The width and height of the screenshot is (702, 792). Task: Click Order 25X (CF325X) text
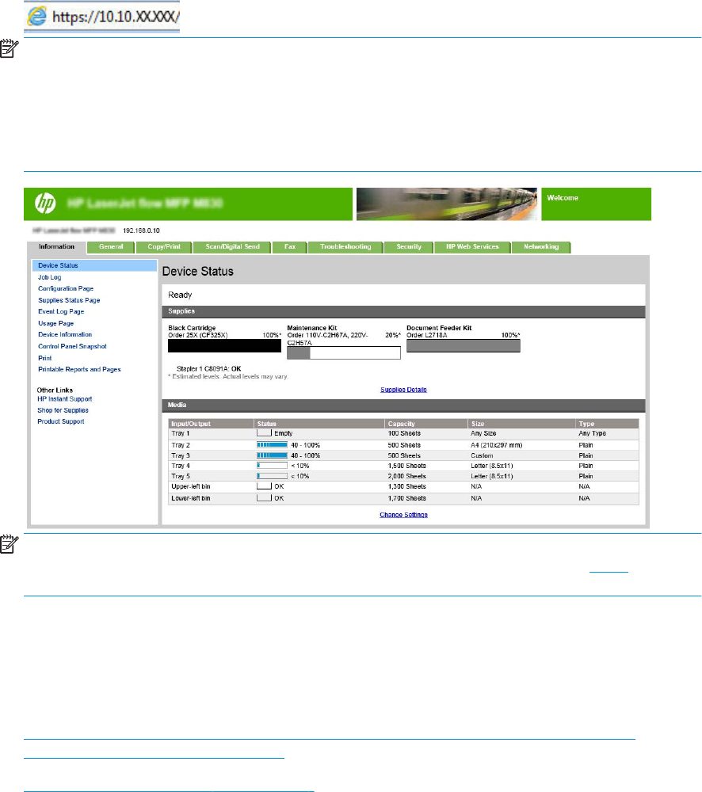coord(198,335)
